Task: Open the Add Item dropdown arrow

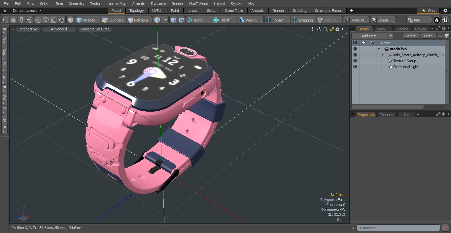Action: (x=391, y=36)
